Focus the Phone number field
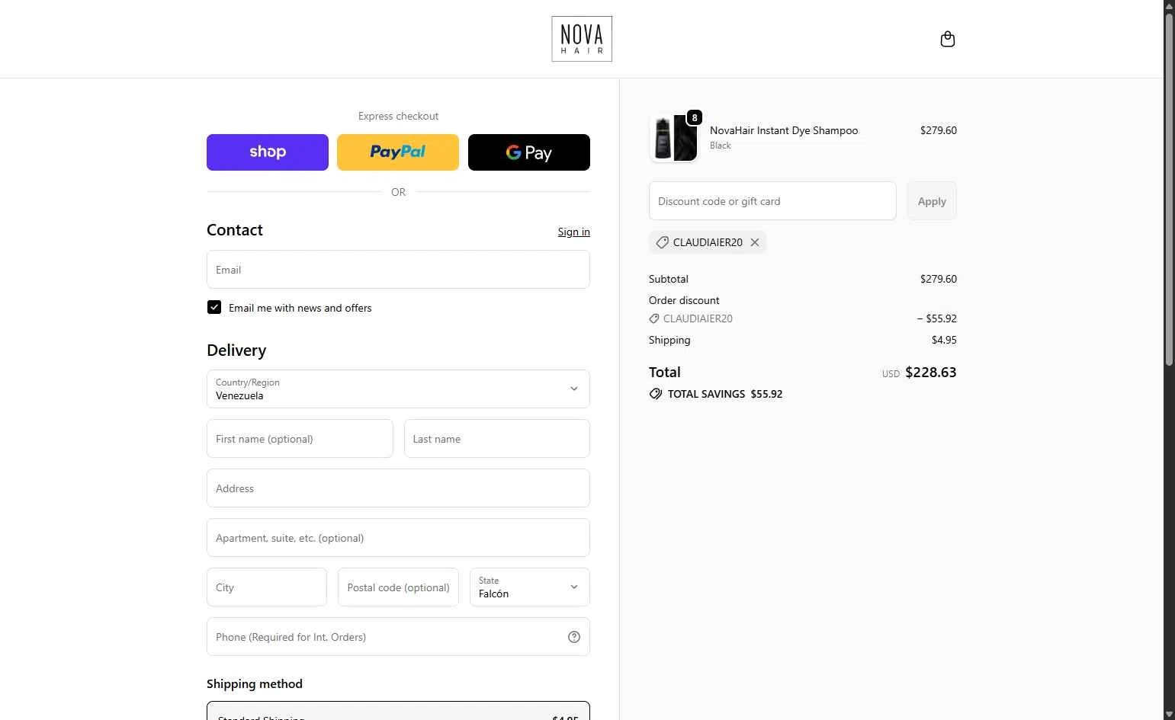This screenshot has height=720, width=1175. coord(398,637)
